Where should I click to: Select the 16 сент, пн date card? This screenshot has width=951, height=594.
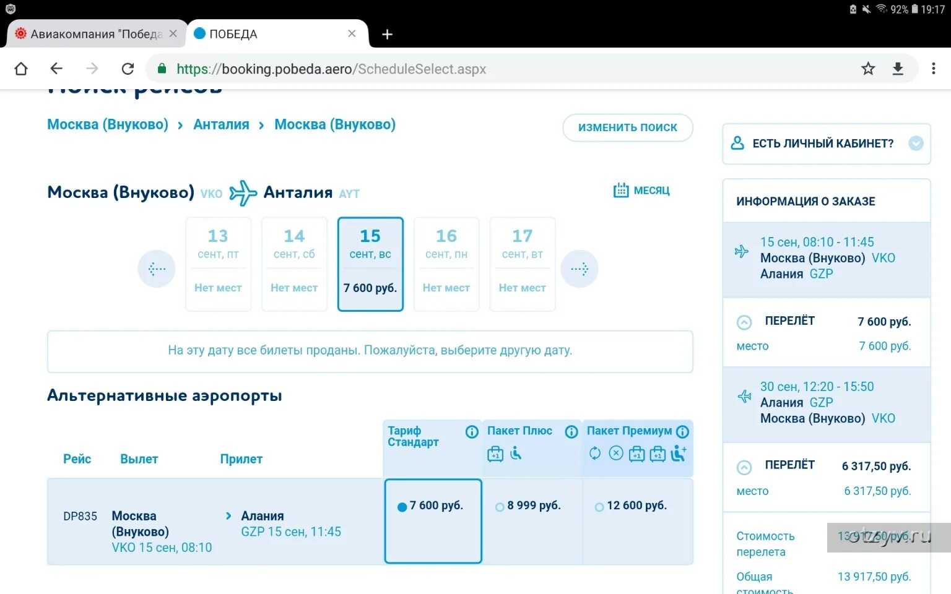tap(446, 264)
